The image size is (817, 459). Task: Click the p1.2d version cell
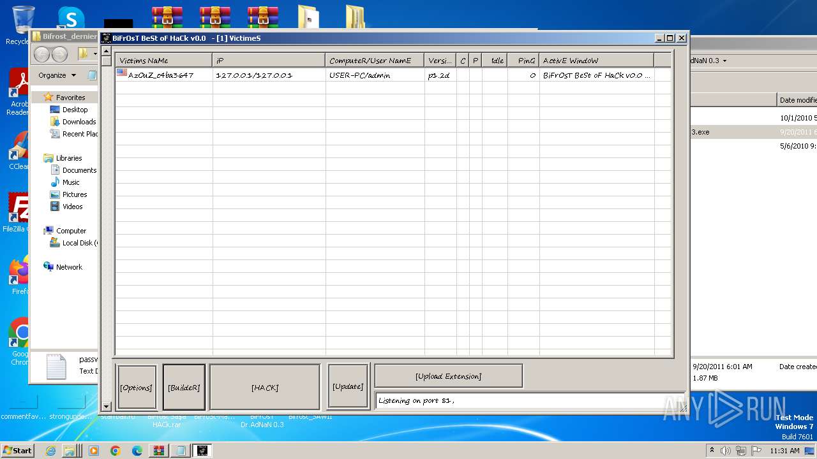point(440,75)
